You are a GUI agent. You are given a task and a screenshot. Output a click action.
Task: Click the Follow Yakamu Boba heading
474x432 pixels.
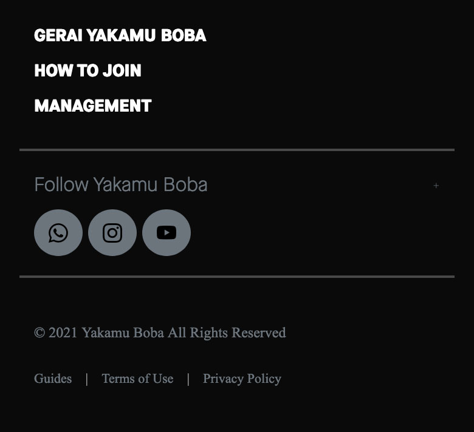click(120, 184)
